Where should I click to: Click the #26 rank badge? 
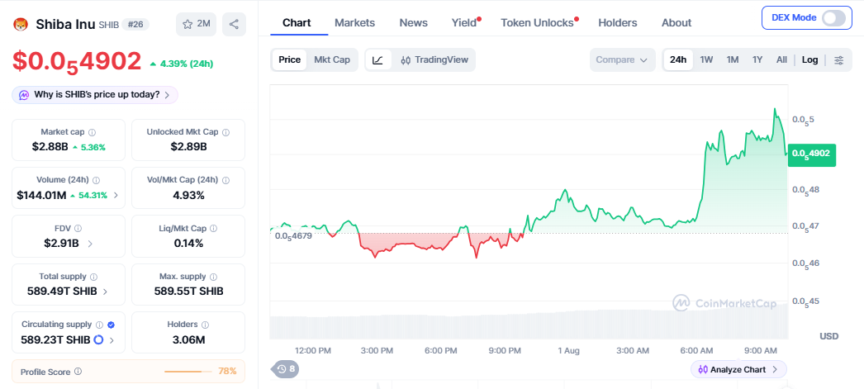(135, 24)
